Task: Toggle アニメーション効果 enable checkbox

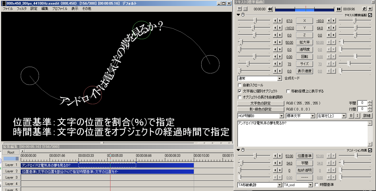Action: tap(370, 150)
